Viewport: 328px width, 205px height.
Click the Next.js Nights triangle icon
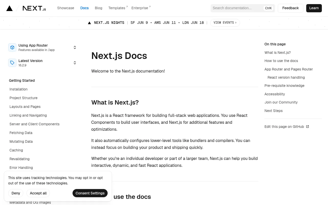coord(89,23)
